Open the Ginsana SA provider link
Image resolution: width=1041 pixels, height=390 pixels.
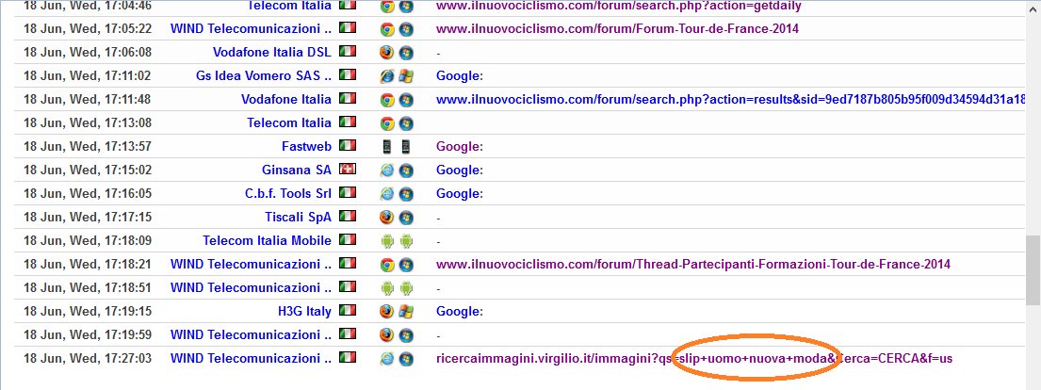tap(297, 171)
